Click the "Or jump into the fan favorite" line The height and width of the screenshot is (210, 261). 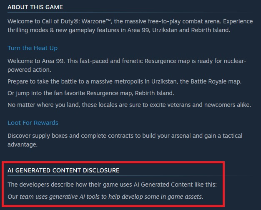tap(96, 93)
